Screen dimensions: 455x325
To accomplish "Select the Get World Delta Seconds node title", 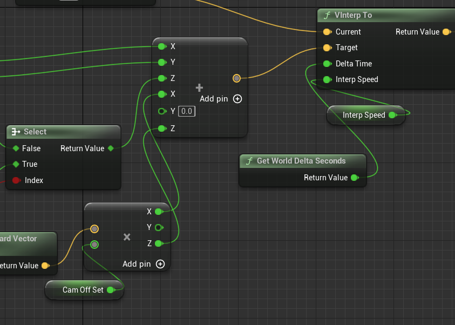I will pyautogui.click(x=301, y=161).
